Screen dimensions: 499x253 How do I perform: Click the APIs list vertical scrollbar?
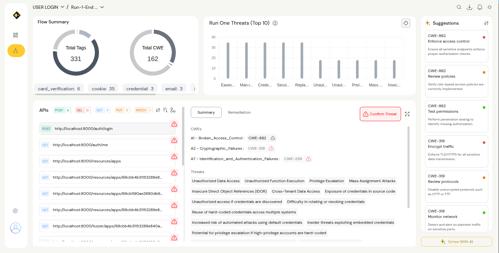coord(183,136)
